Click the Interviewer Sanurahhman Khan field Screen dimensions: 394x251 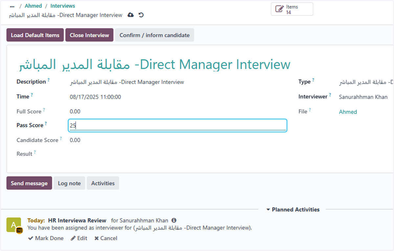pyautogui.click(x=363, y=97)
